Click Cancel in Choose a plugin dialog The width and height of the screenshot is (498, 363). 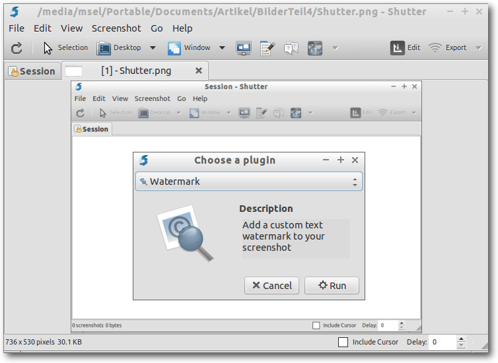click(272, 286)
